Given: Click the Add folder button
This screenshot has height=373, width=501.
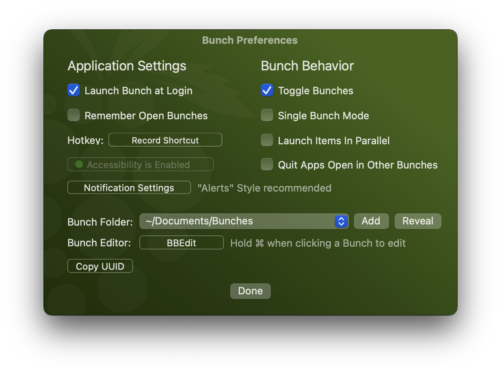Looking at the screenshot, I should click(371, 221).
